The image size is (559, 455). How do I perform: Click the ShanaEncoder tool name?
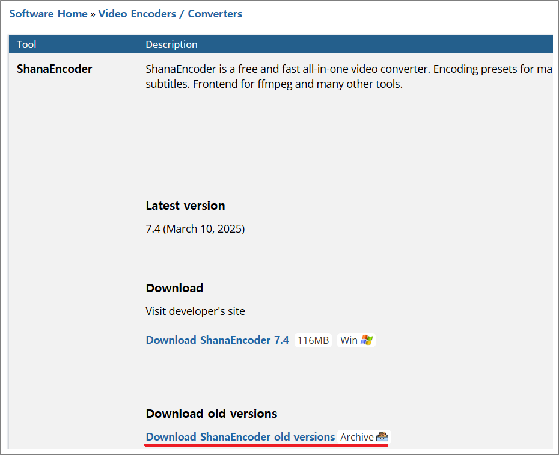coord(54,69)
